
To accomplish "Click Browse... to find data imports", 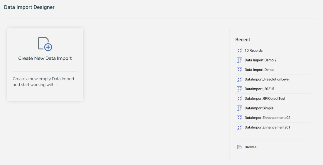I will tap(252, 147).
